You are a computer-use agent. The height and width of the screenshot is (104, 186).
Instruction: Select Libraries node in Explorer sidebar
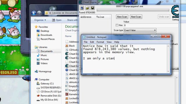43,47
